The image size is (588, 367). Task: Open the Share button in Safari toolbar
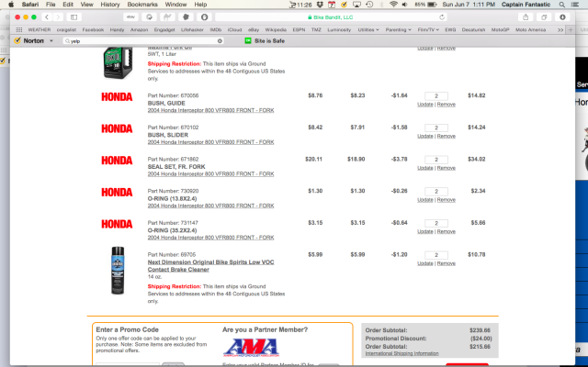pos(526,17)
